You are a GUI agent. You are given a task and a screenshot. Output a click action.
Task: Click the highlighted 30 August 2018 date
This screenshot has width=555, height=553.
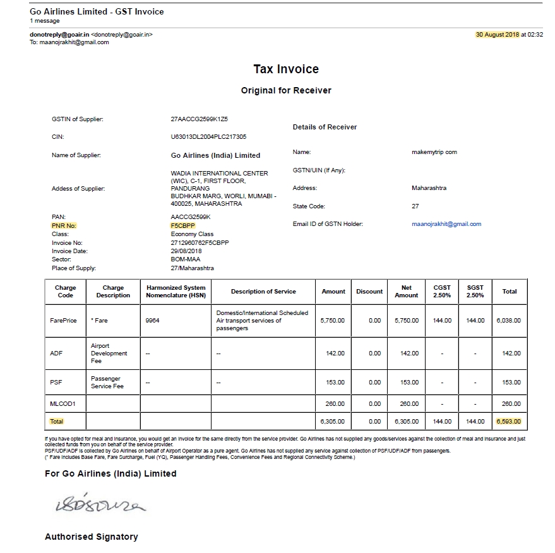click(x=497, y=35)
